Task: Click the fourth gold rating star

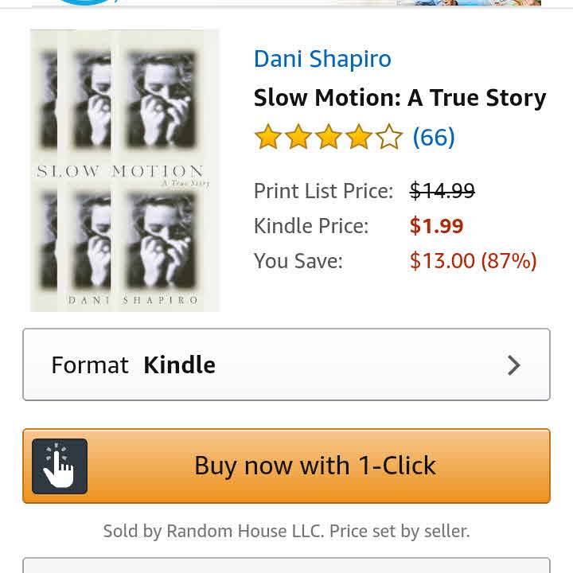Action: pyautogui.click(x=359, y=138)
